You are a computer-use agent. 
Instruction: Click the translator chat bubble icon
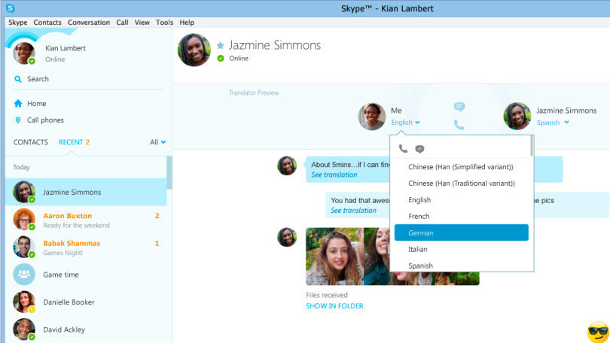459,106
